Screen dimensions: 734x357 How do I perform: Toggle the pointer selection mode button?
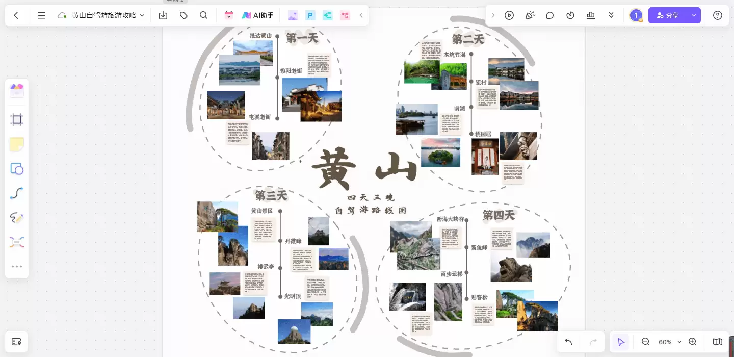pos(621,342)
